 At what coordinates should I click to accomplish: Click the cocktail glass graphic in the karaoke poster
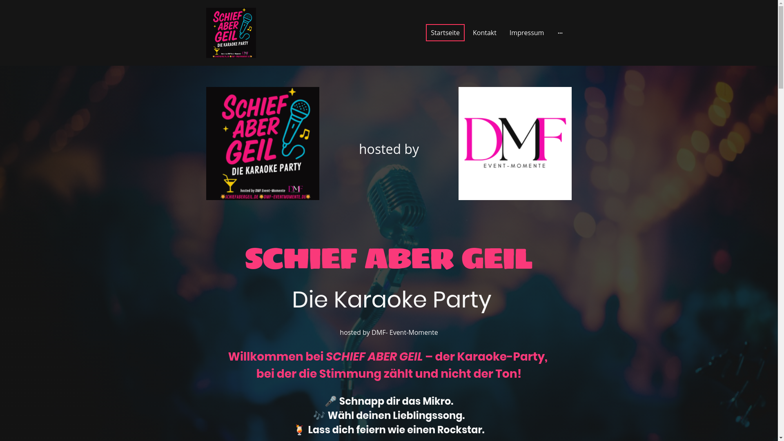230,183
